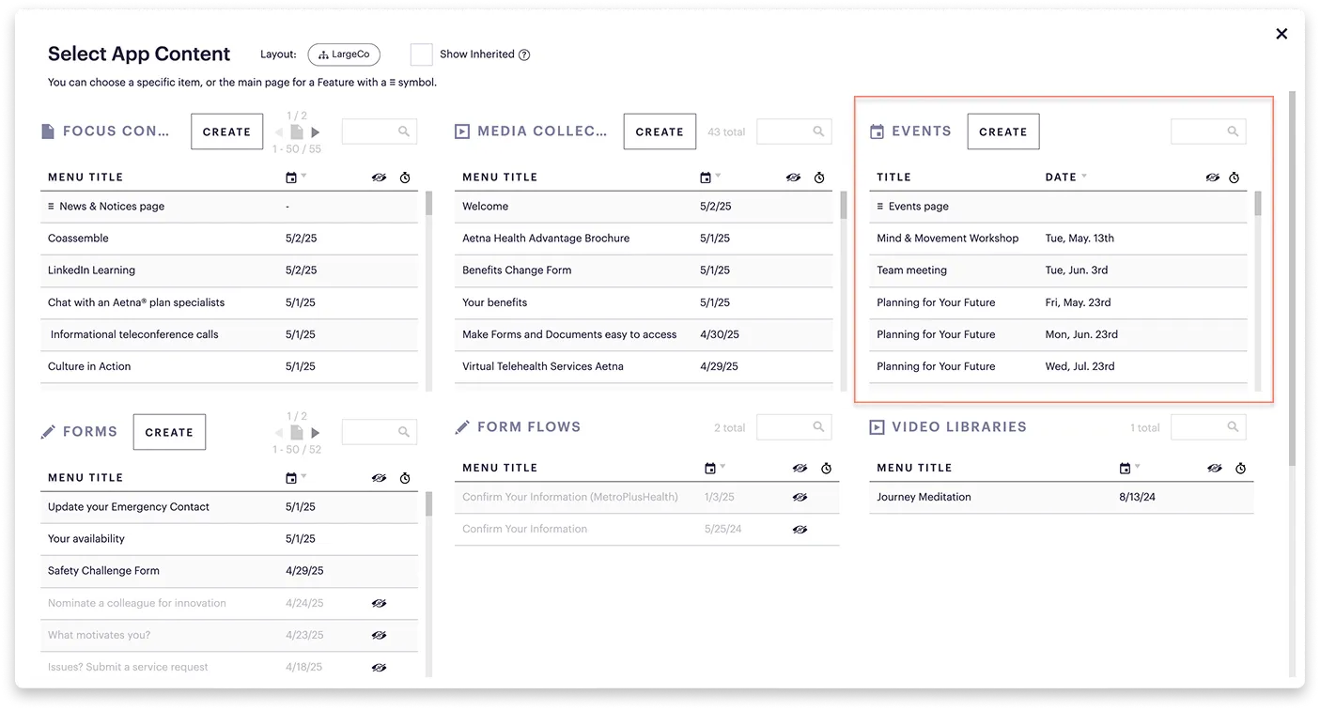Screen dimensions: 1320x710
Task: Click the Show Inherited help question icon
Action: (x=524, y=54)
